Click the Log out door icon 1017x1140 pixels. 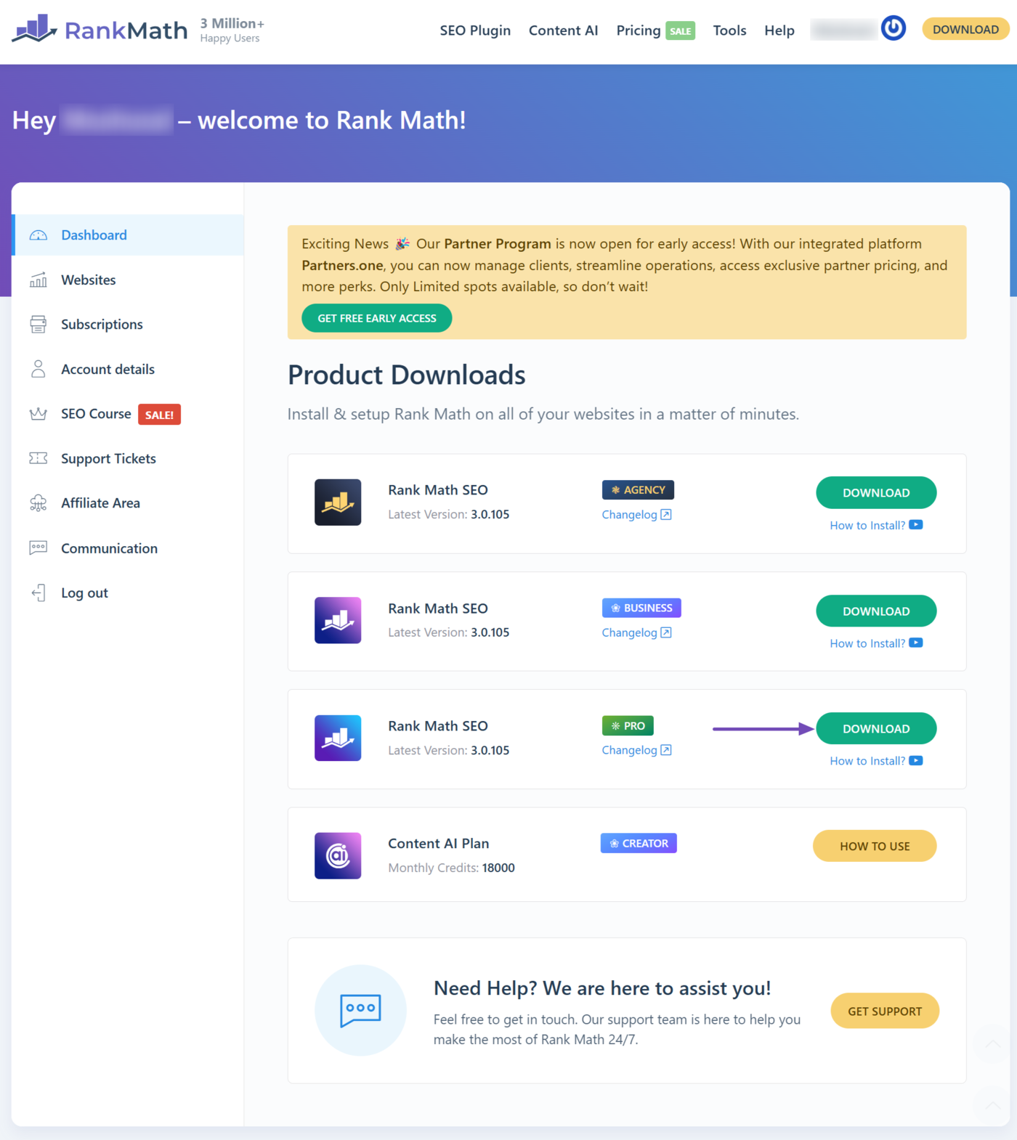[39, 593]
